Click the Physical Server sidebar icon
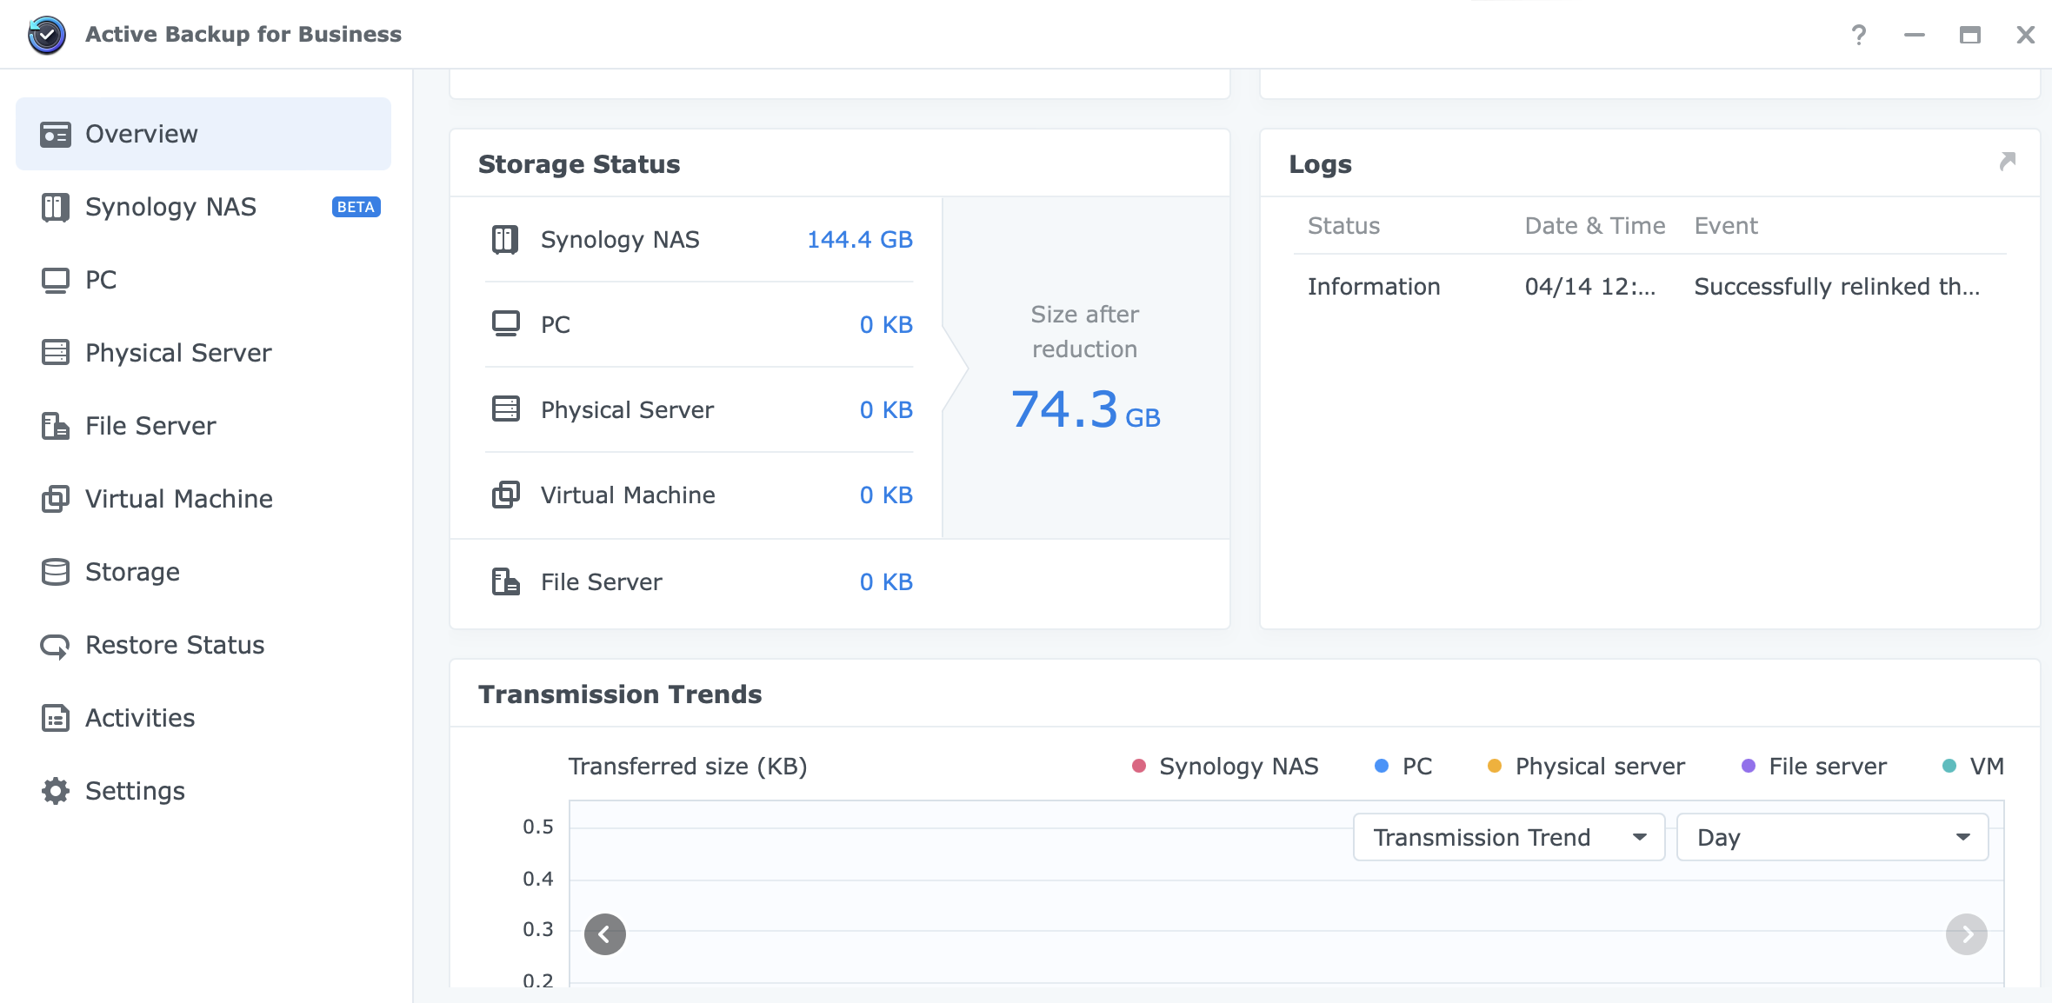 tap(56, 353)
